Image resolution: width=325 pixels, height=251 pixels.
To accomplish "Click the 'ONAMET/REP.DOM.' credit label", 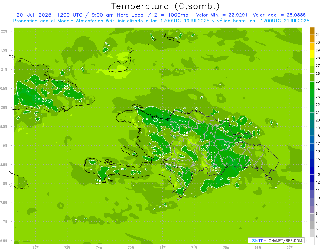I will coord(286,241).
